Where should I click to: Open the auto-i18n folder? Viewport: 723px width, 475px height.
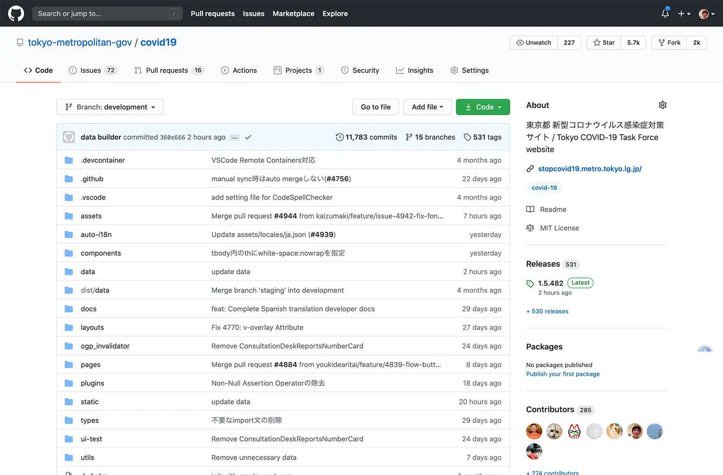[x=96, y=235]
